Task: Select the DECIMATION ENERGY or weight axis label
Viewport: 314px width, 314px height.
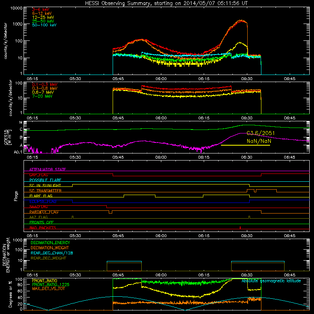Action: [x=6, y=255]
